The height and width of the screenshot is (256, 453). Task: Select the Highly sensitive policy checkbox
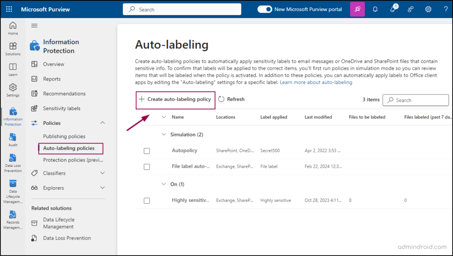[x=147, y=200]
